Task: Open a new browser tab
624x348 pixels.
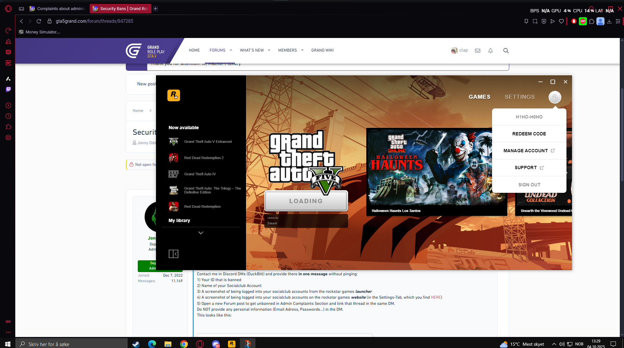Action: tap(156, 9)
